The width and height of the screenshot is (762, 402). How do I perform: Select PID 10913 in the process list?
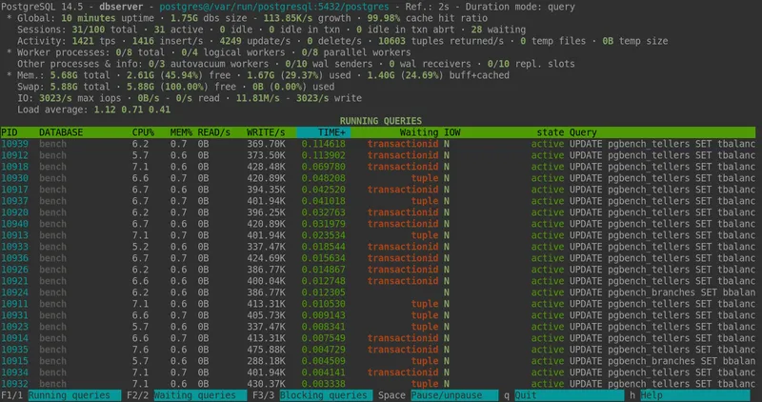(14, 235)
